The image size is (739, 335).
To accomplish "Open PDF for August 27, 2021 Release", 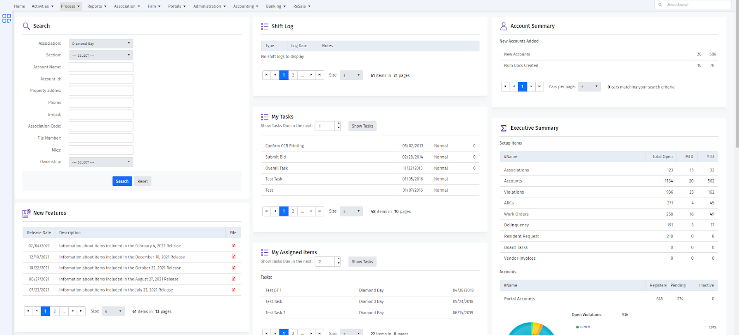I will coord(234,279).
